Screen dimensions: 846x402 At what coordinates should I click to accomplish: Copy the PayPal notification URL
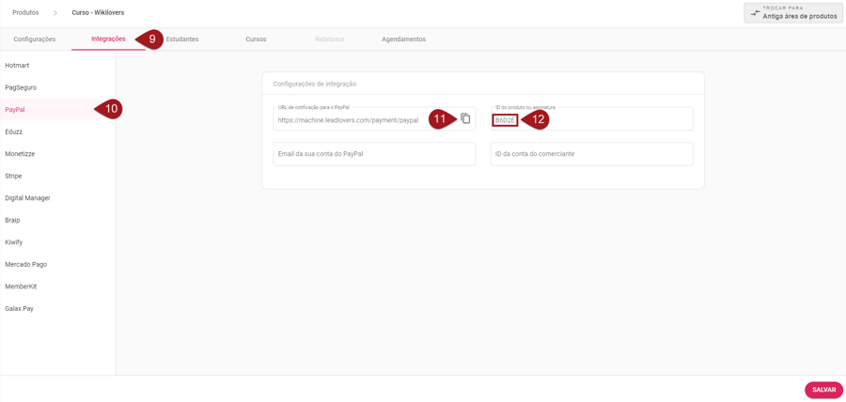(x=465, y=119)
